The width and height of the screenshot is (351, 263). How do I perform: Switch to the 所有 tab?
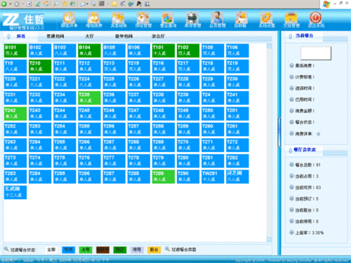coord(21,36)
